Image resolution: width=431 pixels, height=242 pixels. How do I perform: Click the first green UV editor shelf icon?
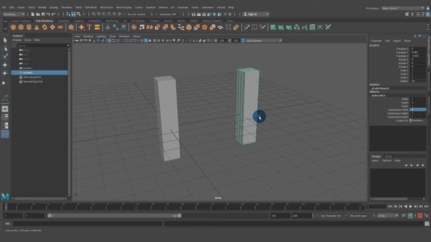click(273, 27)
